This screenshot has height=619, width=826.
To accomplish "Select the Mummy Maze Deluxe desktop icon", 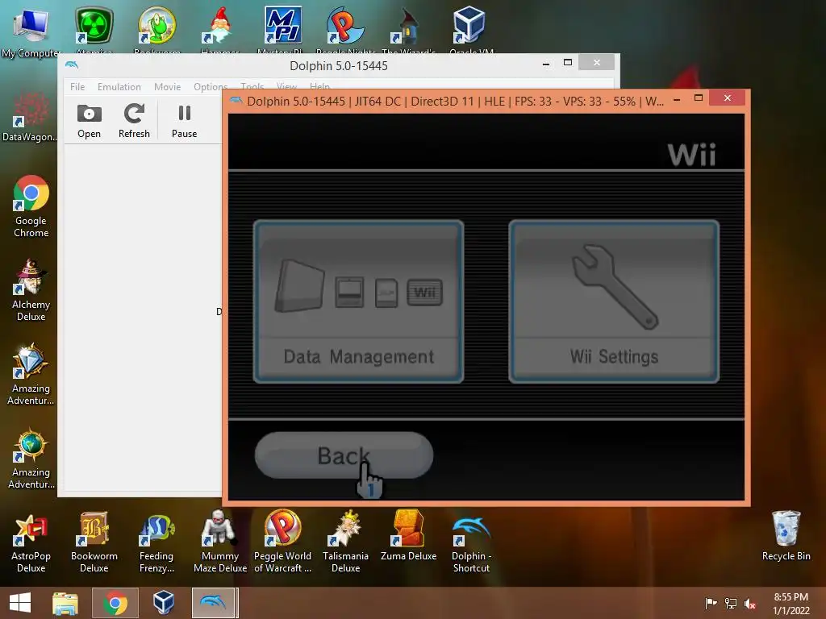I will click(220, 542).
